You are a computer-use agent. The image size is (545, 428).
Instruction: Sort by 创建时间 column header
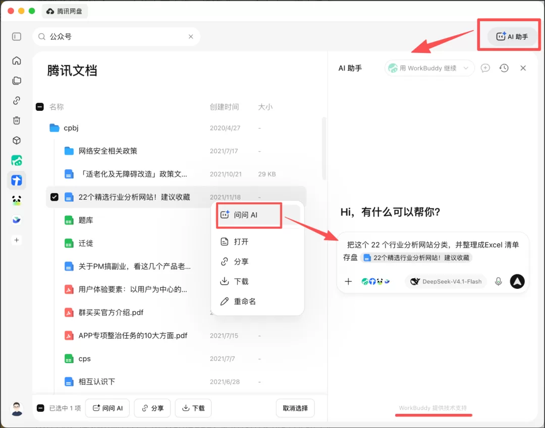pyautogui.click(x=224, y=106)
